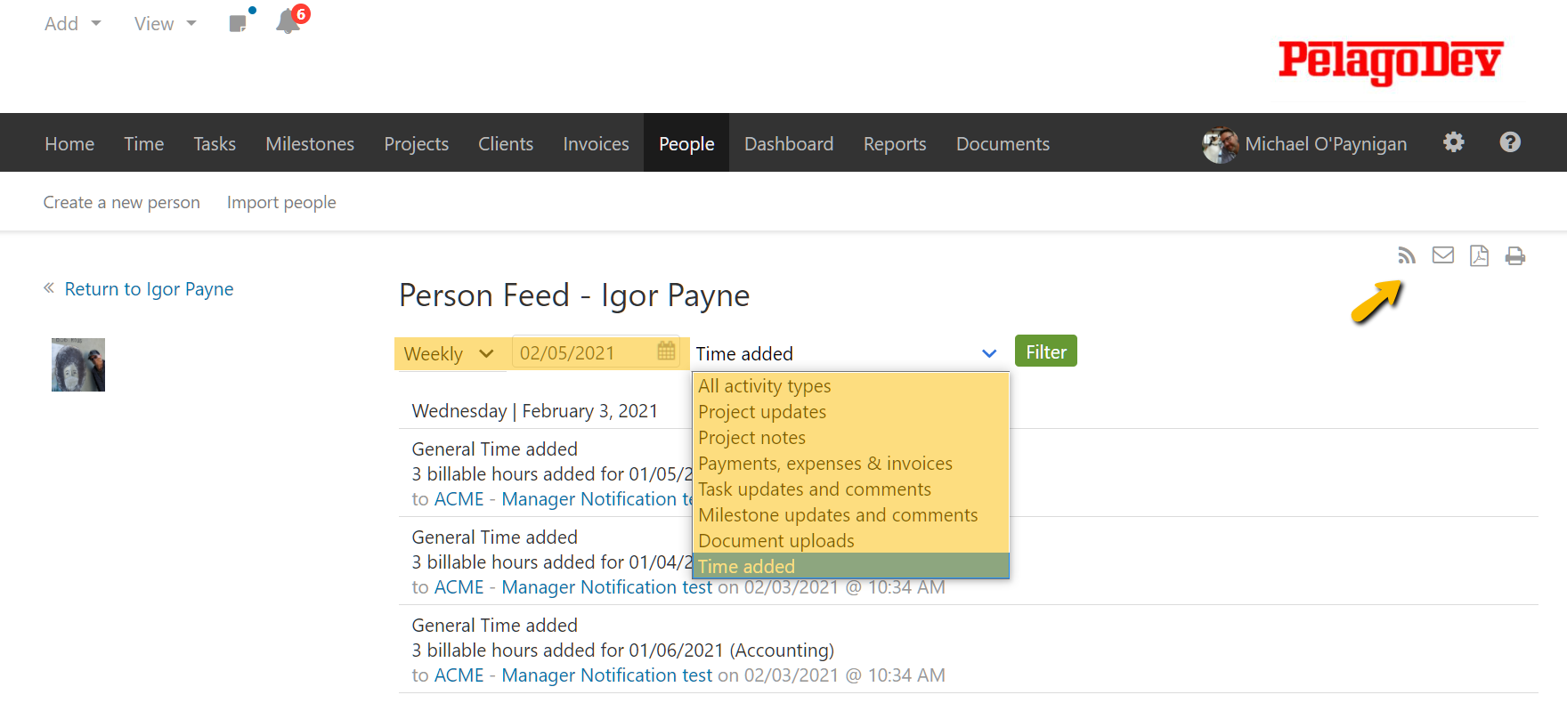The height and width of the screenshot is (703, 1567).
Task: Click the Wednesday | February 3, 2021 header
Action: click(535, 411)
